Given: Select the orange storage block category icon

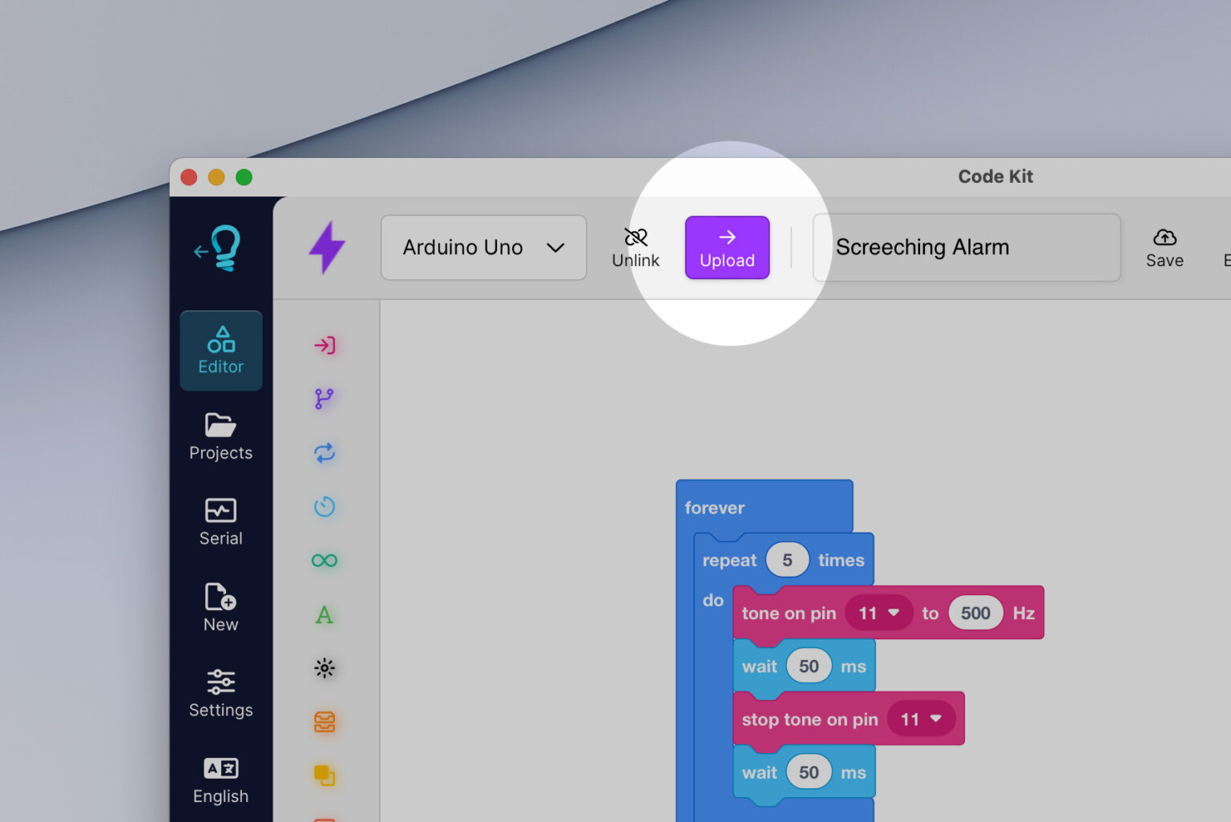Looking at the screenshot, I should click(325, 721).
